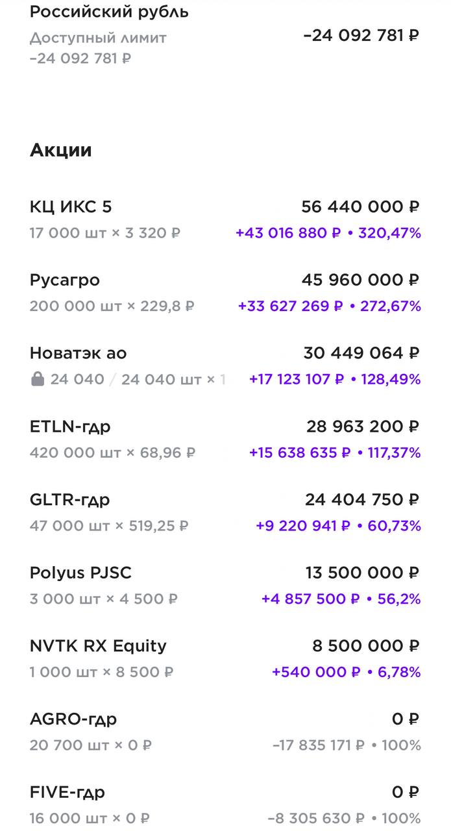Click Русагро profit of 272,67%
This screenshot has height=831, width=451.
[x=385, y=306]
